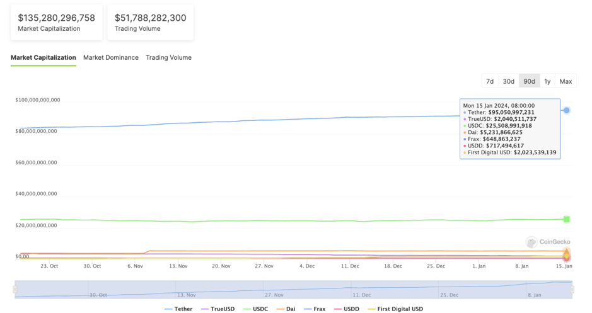Select the 1y range button
592x313 pixels.
tap(547, 81)
